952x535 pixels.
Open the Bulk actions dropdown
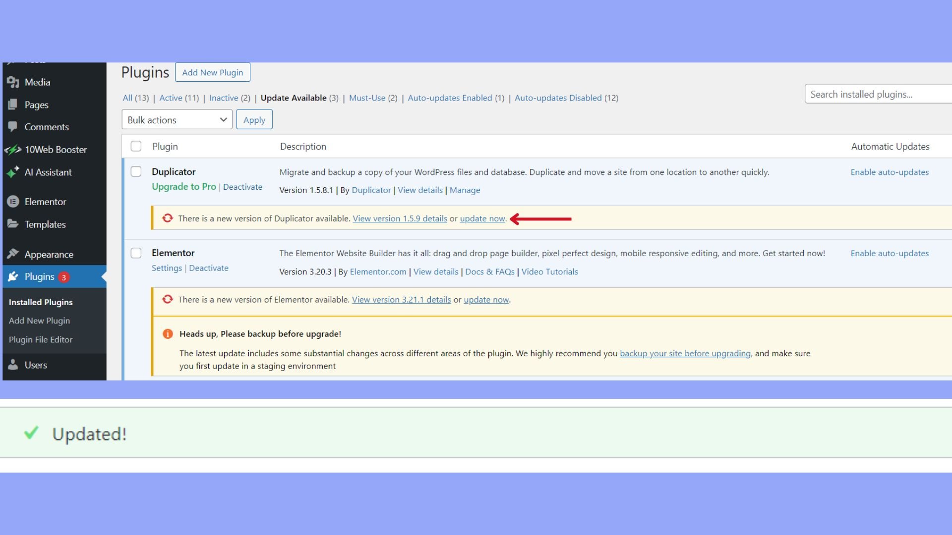pos(177,119)
